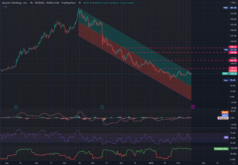Click the second green earnings E marker
This screenshot has height=165, width=238.
pyautogui.click(x=102, y=107)
